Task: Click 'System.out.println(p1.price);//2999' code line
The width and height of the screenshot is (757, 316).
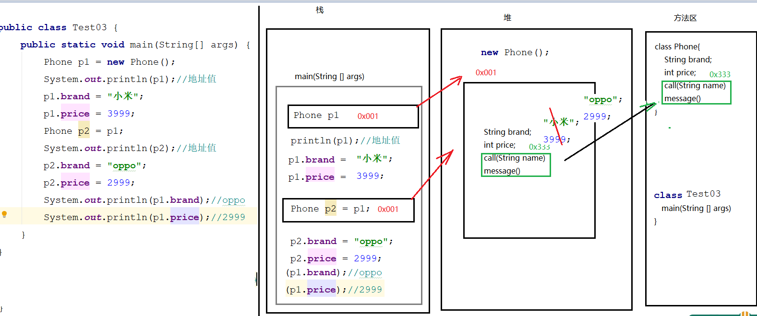Action: (144, 217)
